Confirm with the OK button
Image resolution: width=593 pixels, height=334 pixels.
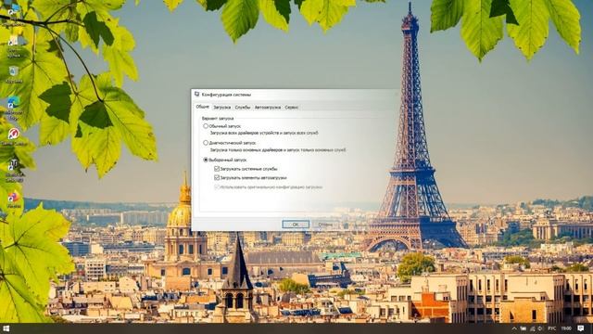coord(296,225)
